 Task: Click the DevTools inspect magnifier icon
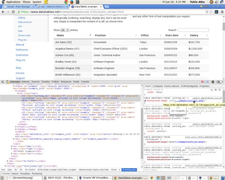(3, 82)
